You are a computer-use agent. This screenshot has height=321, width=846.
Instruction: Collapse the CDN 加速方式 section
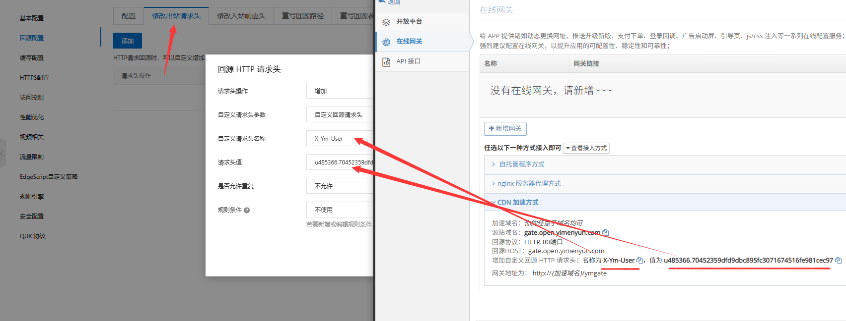point(517,203)
